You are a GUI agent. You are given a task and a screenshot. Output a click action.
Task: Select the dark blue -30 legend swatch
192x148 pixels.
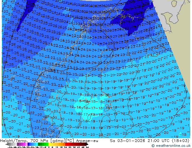28,144
